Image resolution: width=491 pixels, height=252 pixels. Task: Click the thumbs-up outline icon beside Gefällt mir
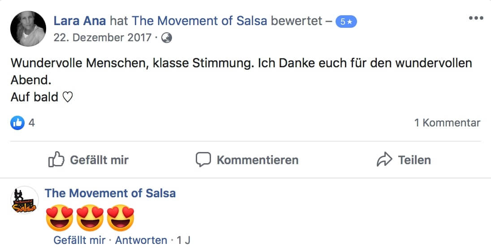(x=56, y=160)
